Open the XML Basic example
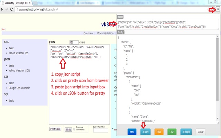Viewport: 221px width, 138px height. pyautogui.click(x=11, y=48)
